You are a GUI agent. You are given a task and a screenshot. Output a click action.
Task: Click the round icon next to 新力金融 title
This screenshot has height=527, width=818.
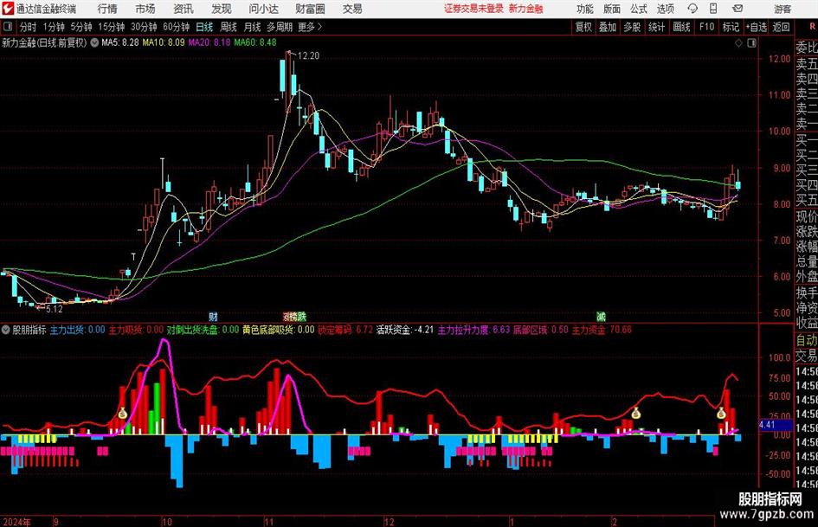coord(94,42)
